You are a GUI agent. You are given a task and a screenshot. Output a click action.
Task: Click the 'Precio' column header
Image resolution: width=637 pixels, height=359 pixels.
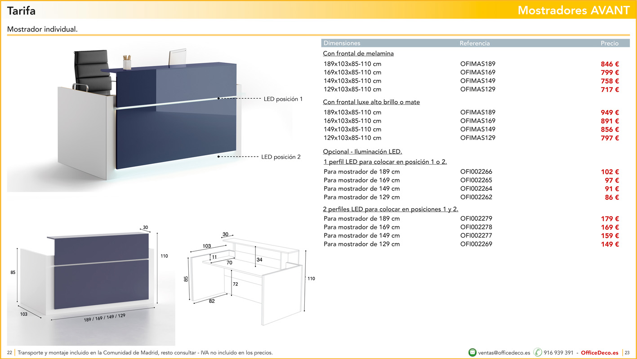click(610, 44)
